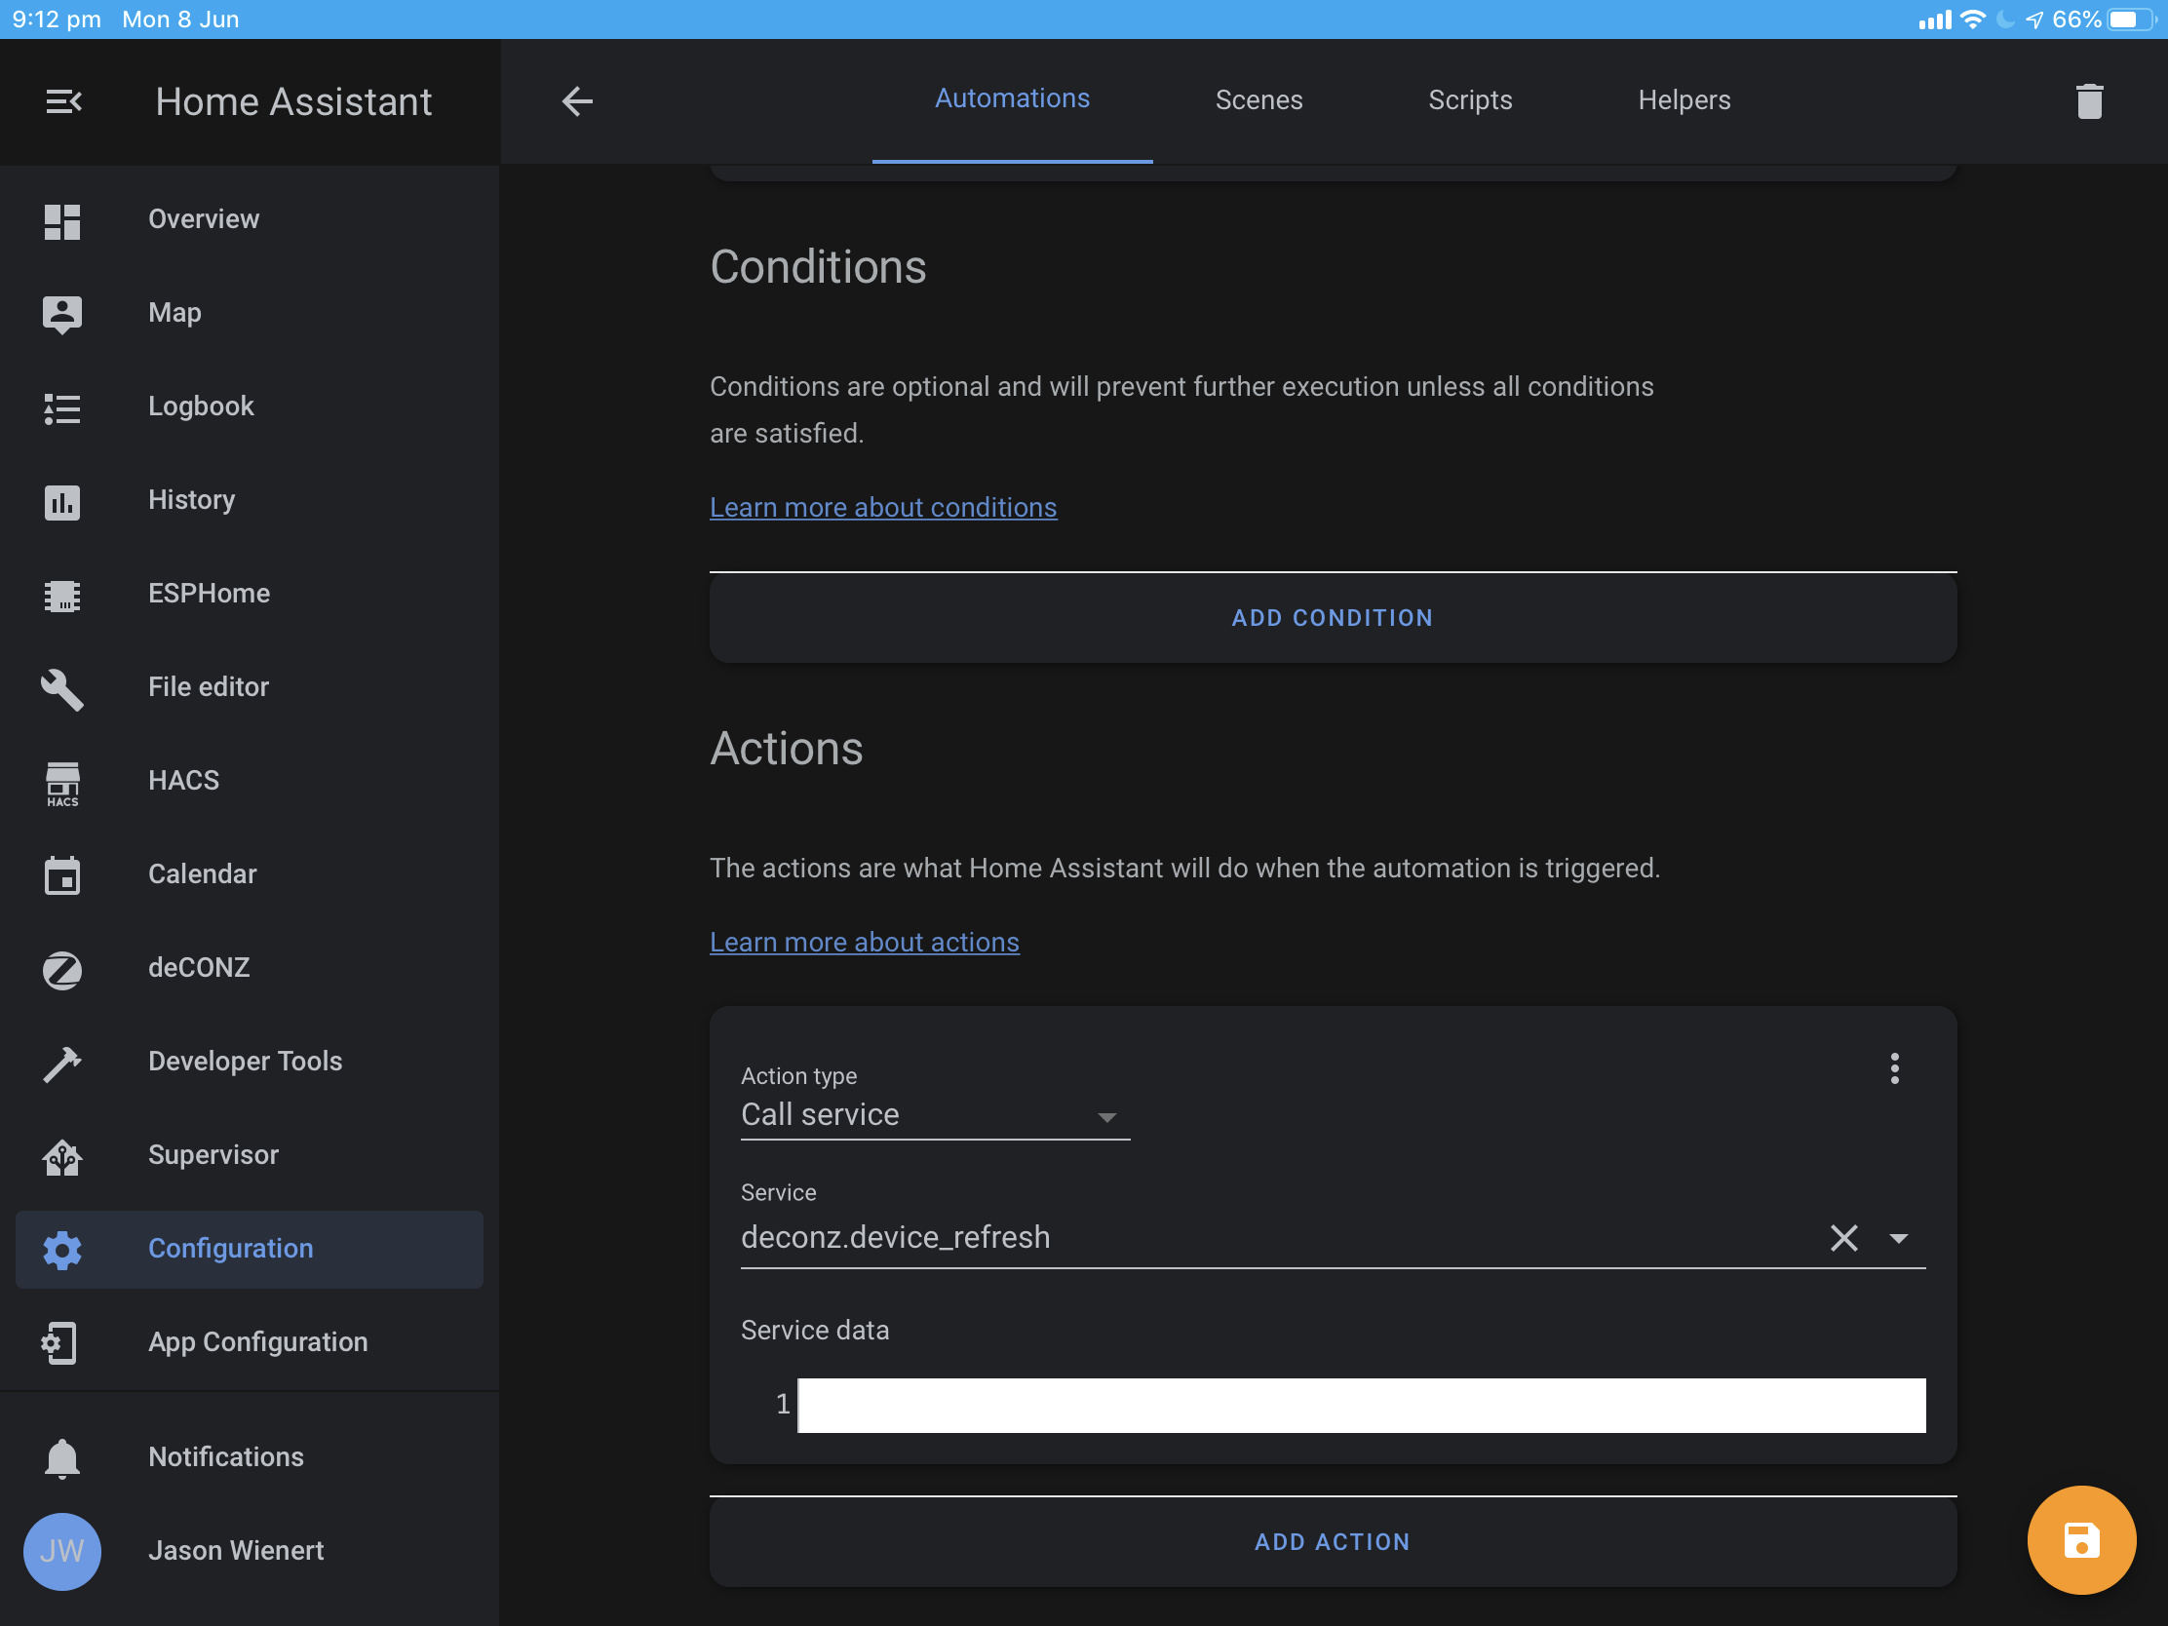
Task: Open the HACS panel
Action: point(183,780)
